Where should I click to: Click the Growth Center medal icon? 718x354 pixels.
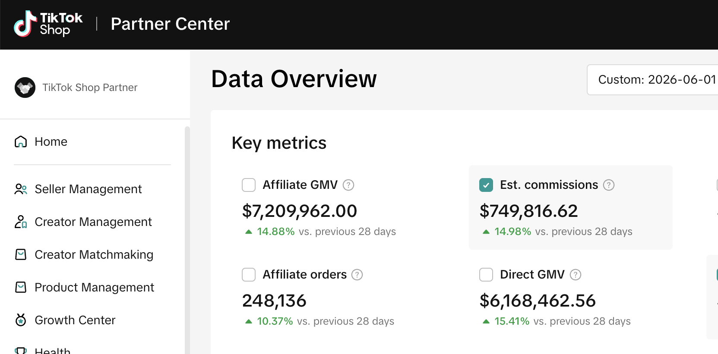(21, 320)
